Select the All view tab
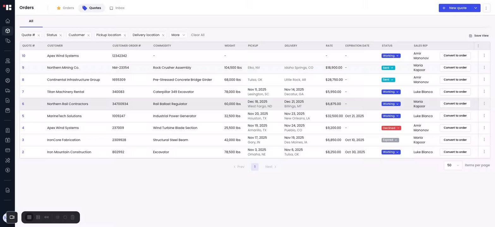 point(31,21)
